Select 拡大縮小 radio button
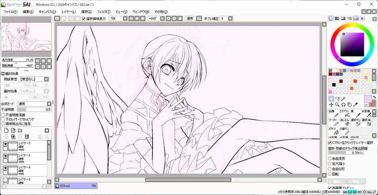378x195 pixels. point(330,164)
